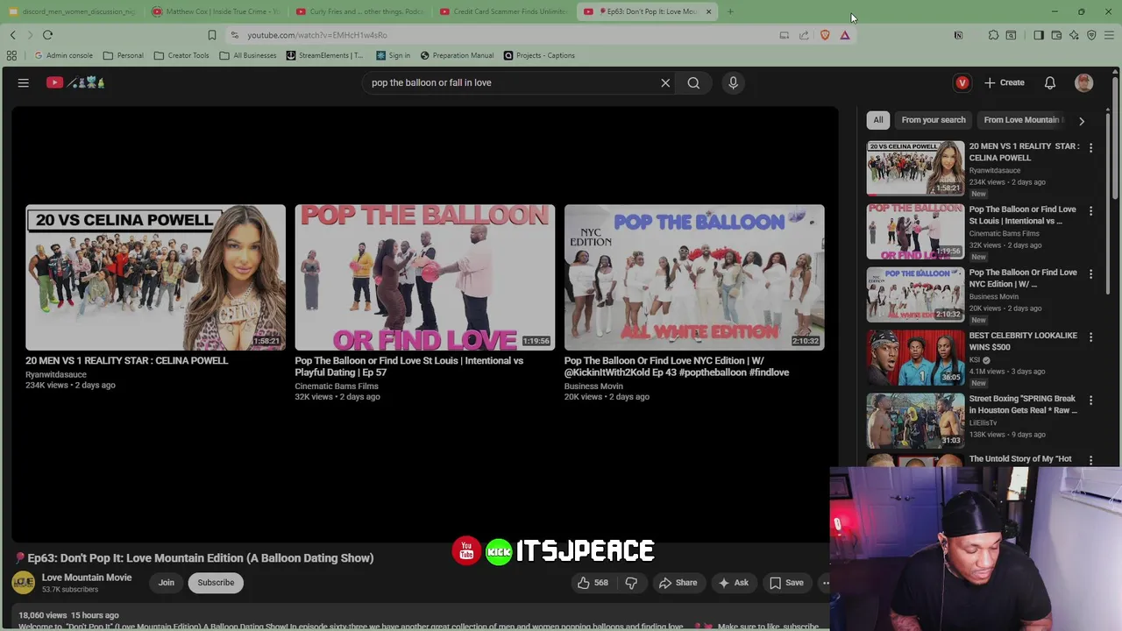Viewport: 1122px width, 631px height.
Task: Open the browser main menu
Action: 1110,35
